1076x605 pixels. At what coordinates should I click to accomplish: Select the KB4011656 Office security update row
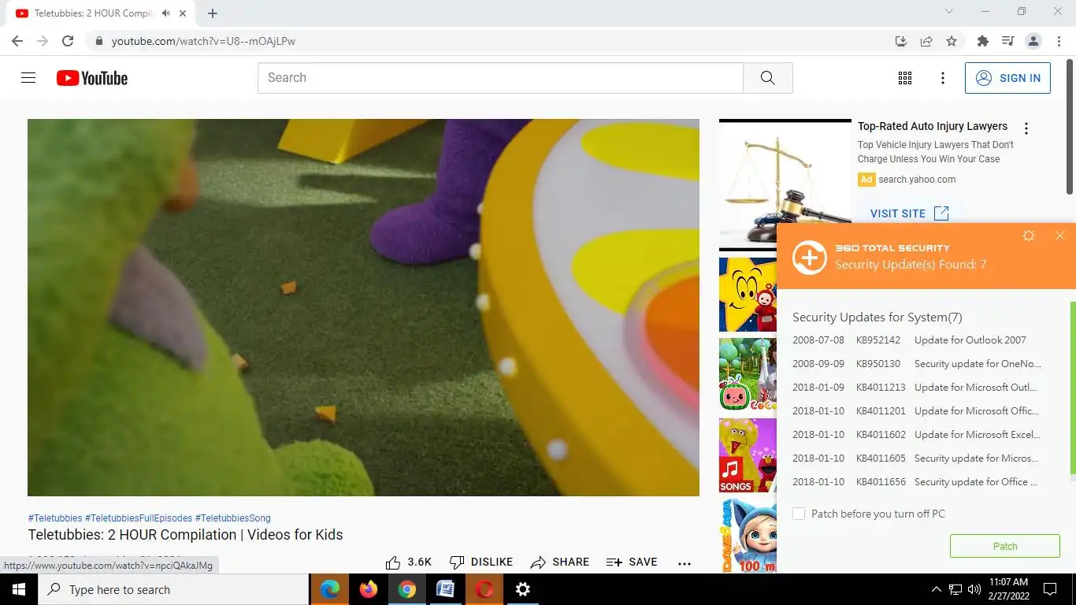[x=917, y=482]
